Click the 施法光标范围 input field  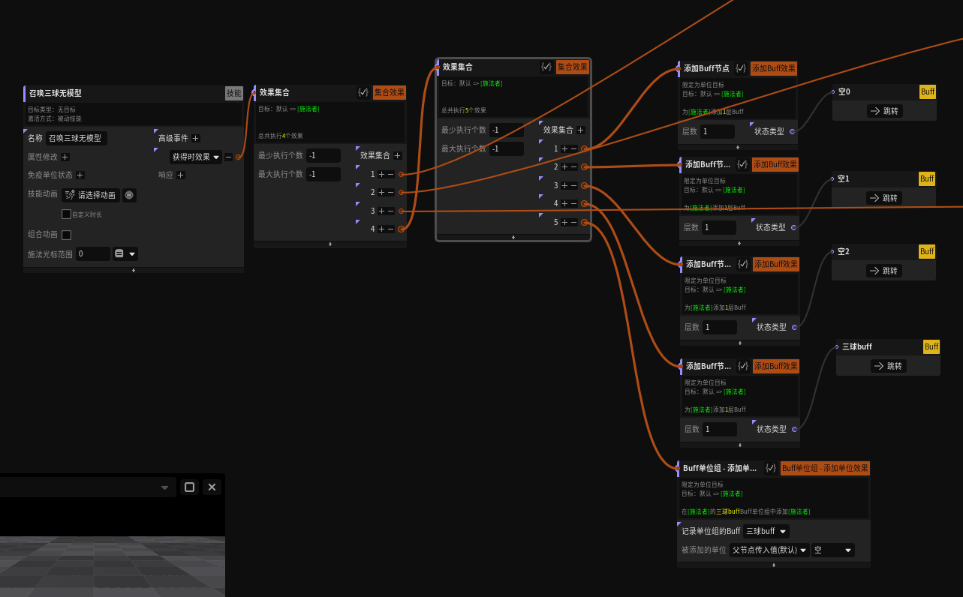point(93,253)
